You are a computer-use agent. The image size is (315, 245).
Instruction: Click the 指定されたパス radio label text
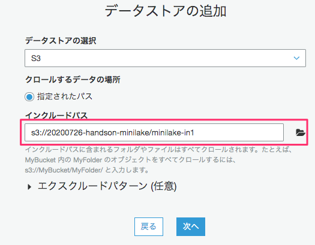(x=65, y=96)
